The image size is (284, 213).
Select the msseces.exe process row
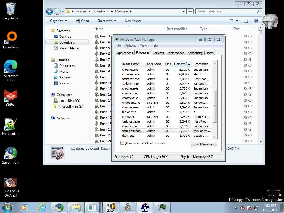point(166,74)
